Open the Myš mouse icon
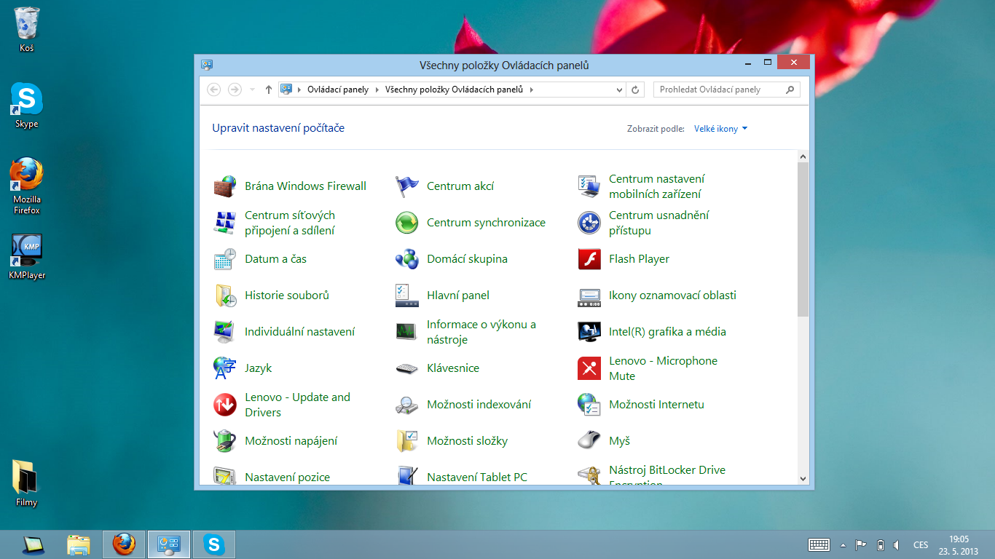The height and width of the screenshot is (559, 995). (589, 441)
